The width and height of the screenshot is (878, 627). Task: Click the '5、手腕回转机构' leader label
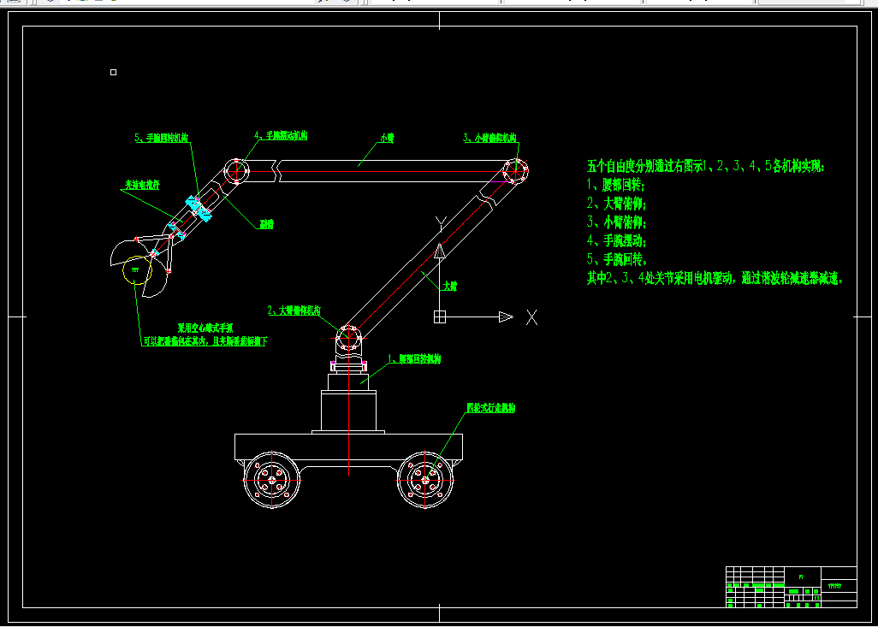click(x=161, y=138)
